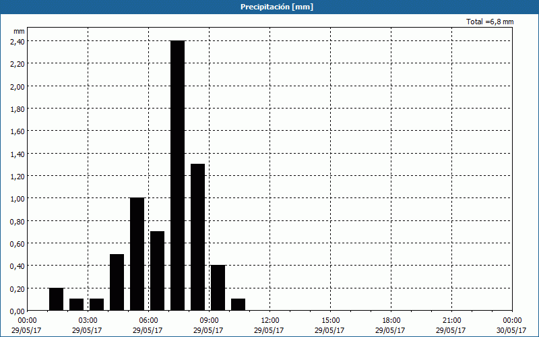Image resolution: width=539 pixels, height=337 pixels.
Task: Click the '0,60' y-axis label
Action: click(x=18, y=244)
